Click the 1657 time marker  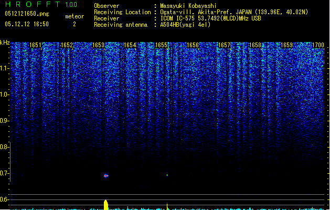coord(225,45)
